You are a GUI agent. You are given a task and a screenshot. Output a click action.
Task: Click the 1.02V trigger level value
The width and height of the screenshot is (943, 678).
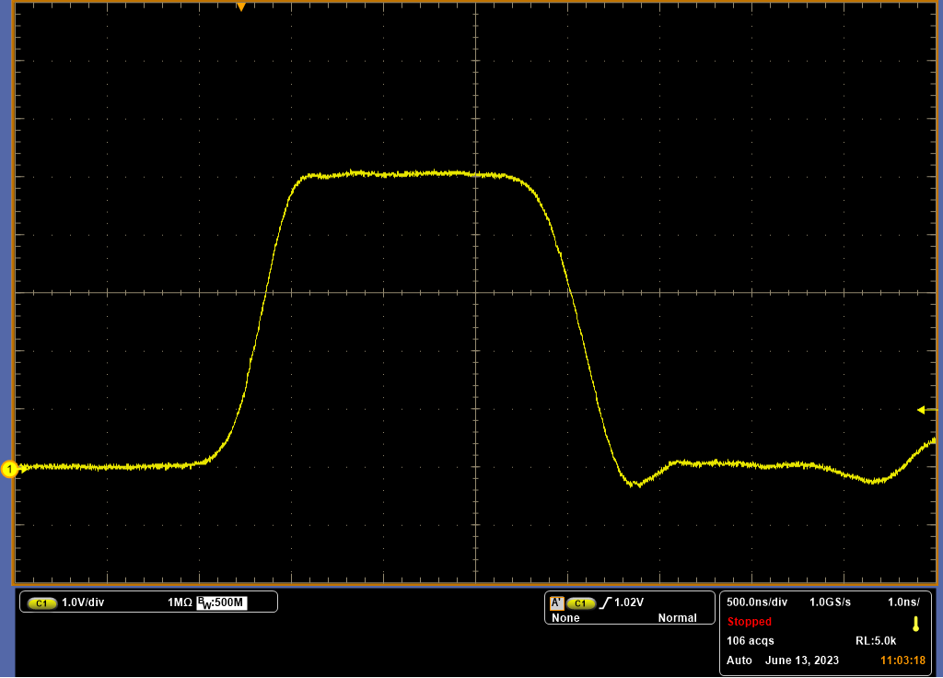pyautogui.click(x=628, y=602)
